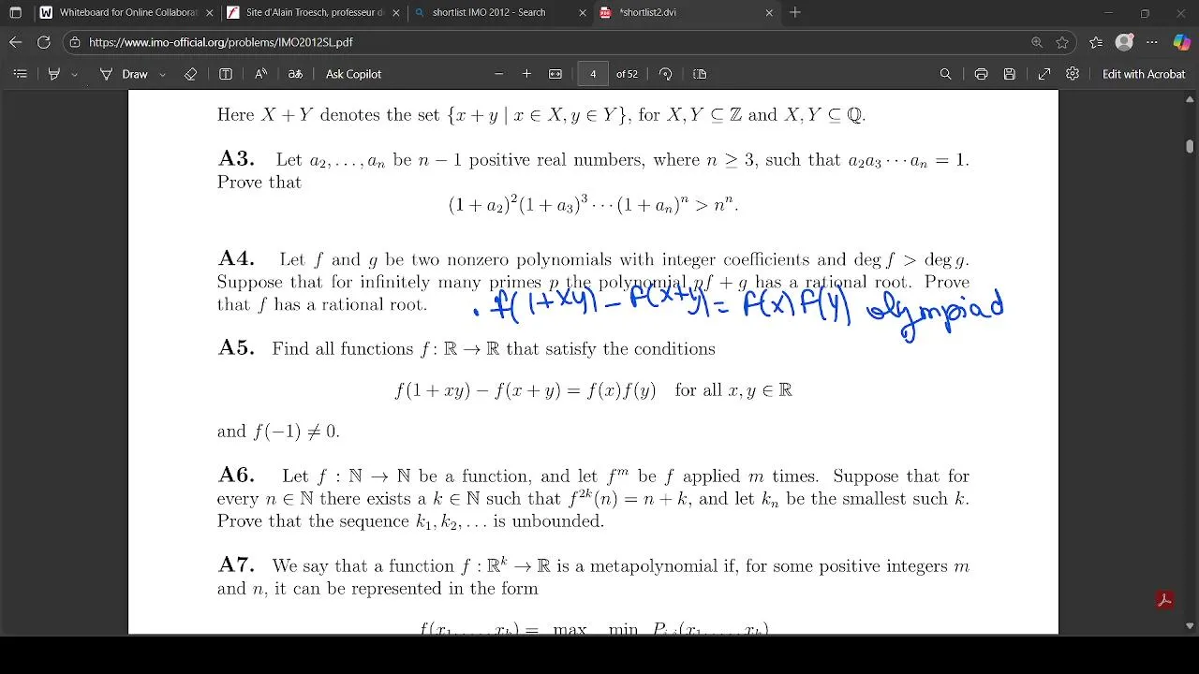View site information lock icon
The height and width of the screenshot is (674, 1199).
(75, 42)
